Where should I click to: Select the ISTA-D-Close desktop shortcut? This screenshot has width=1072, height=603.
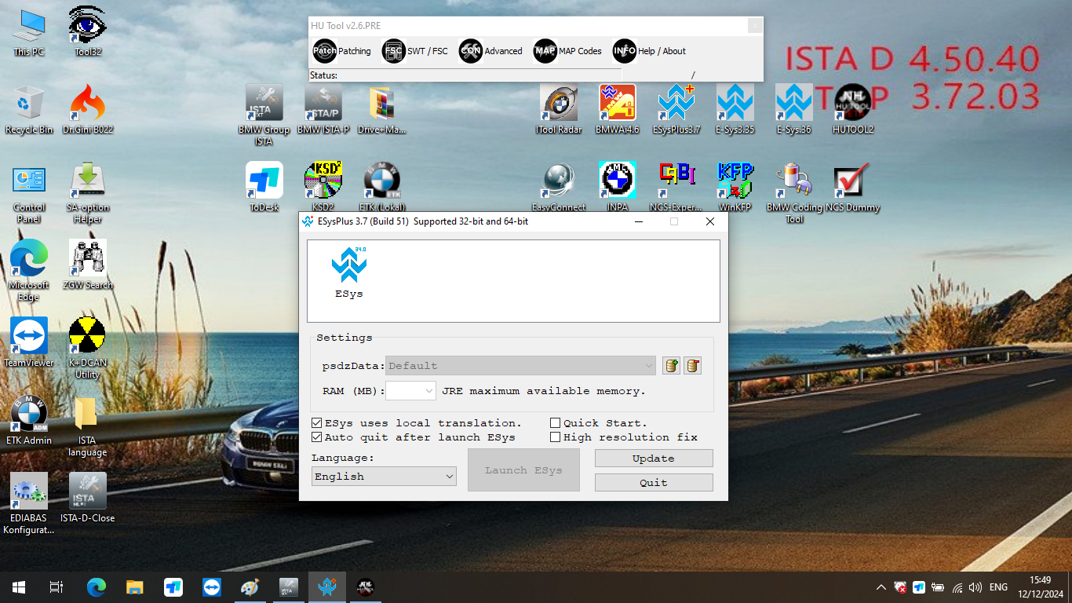pyautogui.click(x=88, y=498)
